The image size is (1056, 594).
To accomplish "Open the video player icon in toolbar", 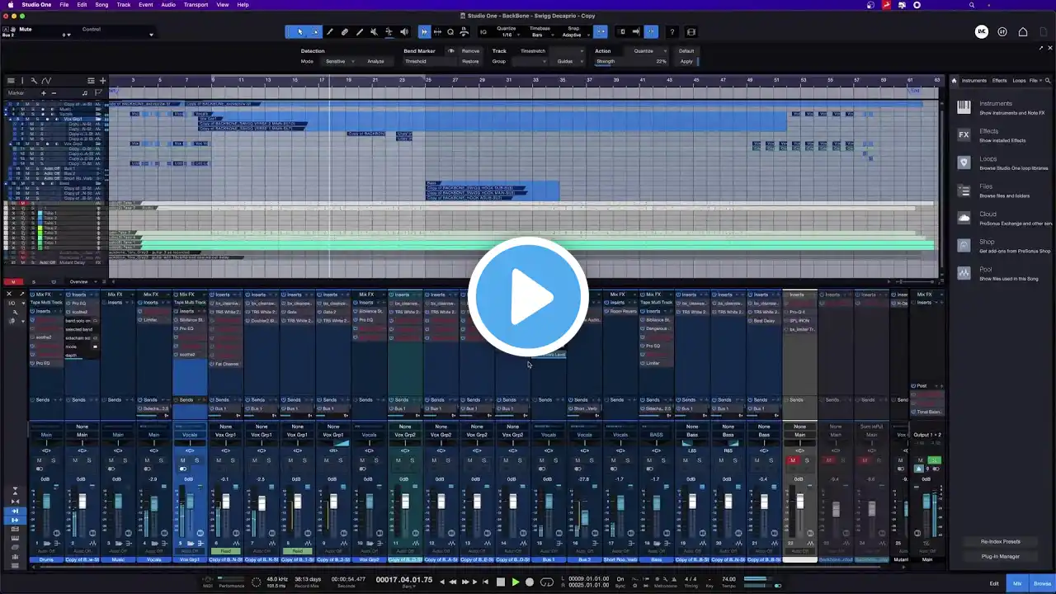I will click(691, 32).
